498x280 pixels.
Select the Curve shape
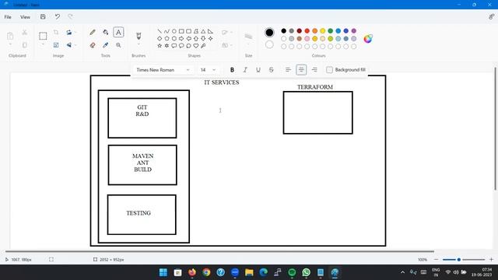167,31
